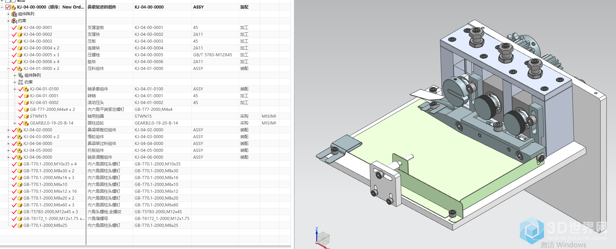616x249 pixels.
Task: Select the 支撑竖板 description cell
Action: point(96,28)
